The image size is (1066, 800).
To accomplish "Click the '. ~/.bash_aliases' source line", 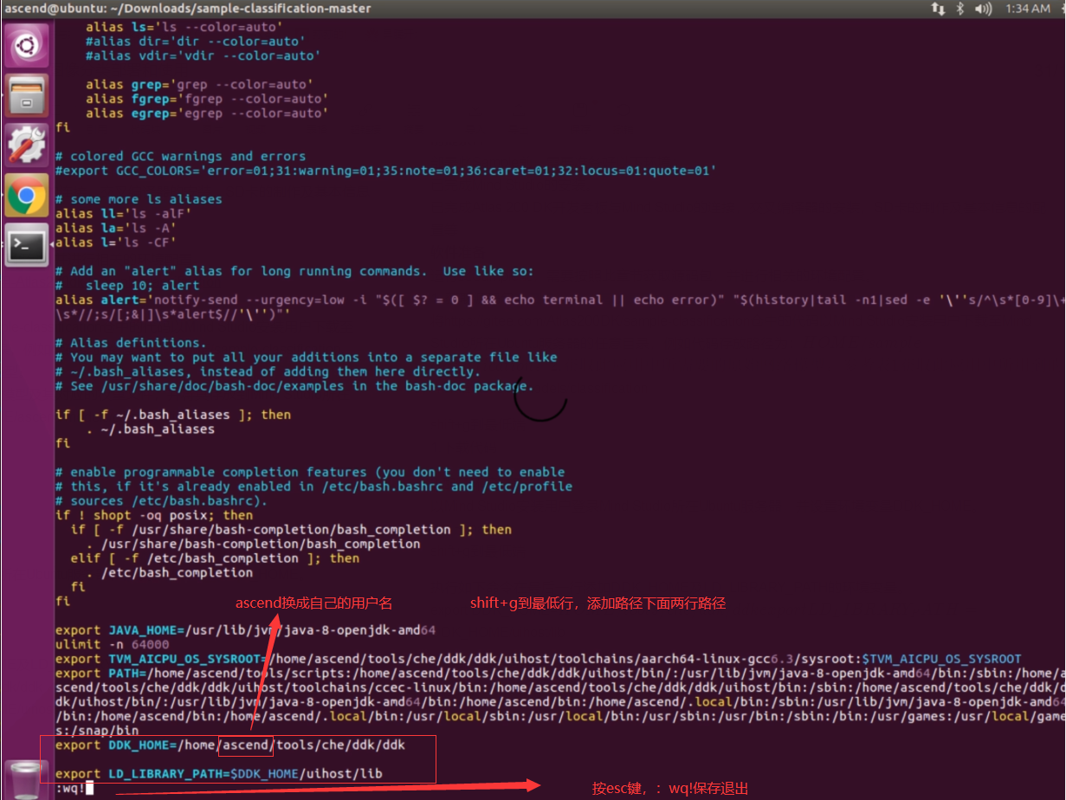I will tap(150, 429).
